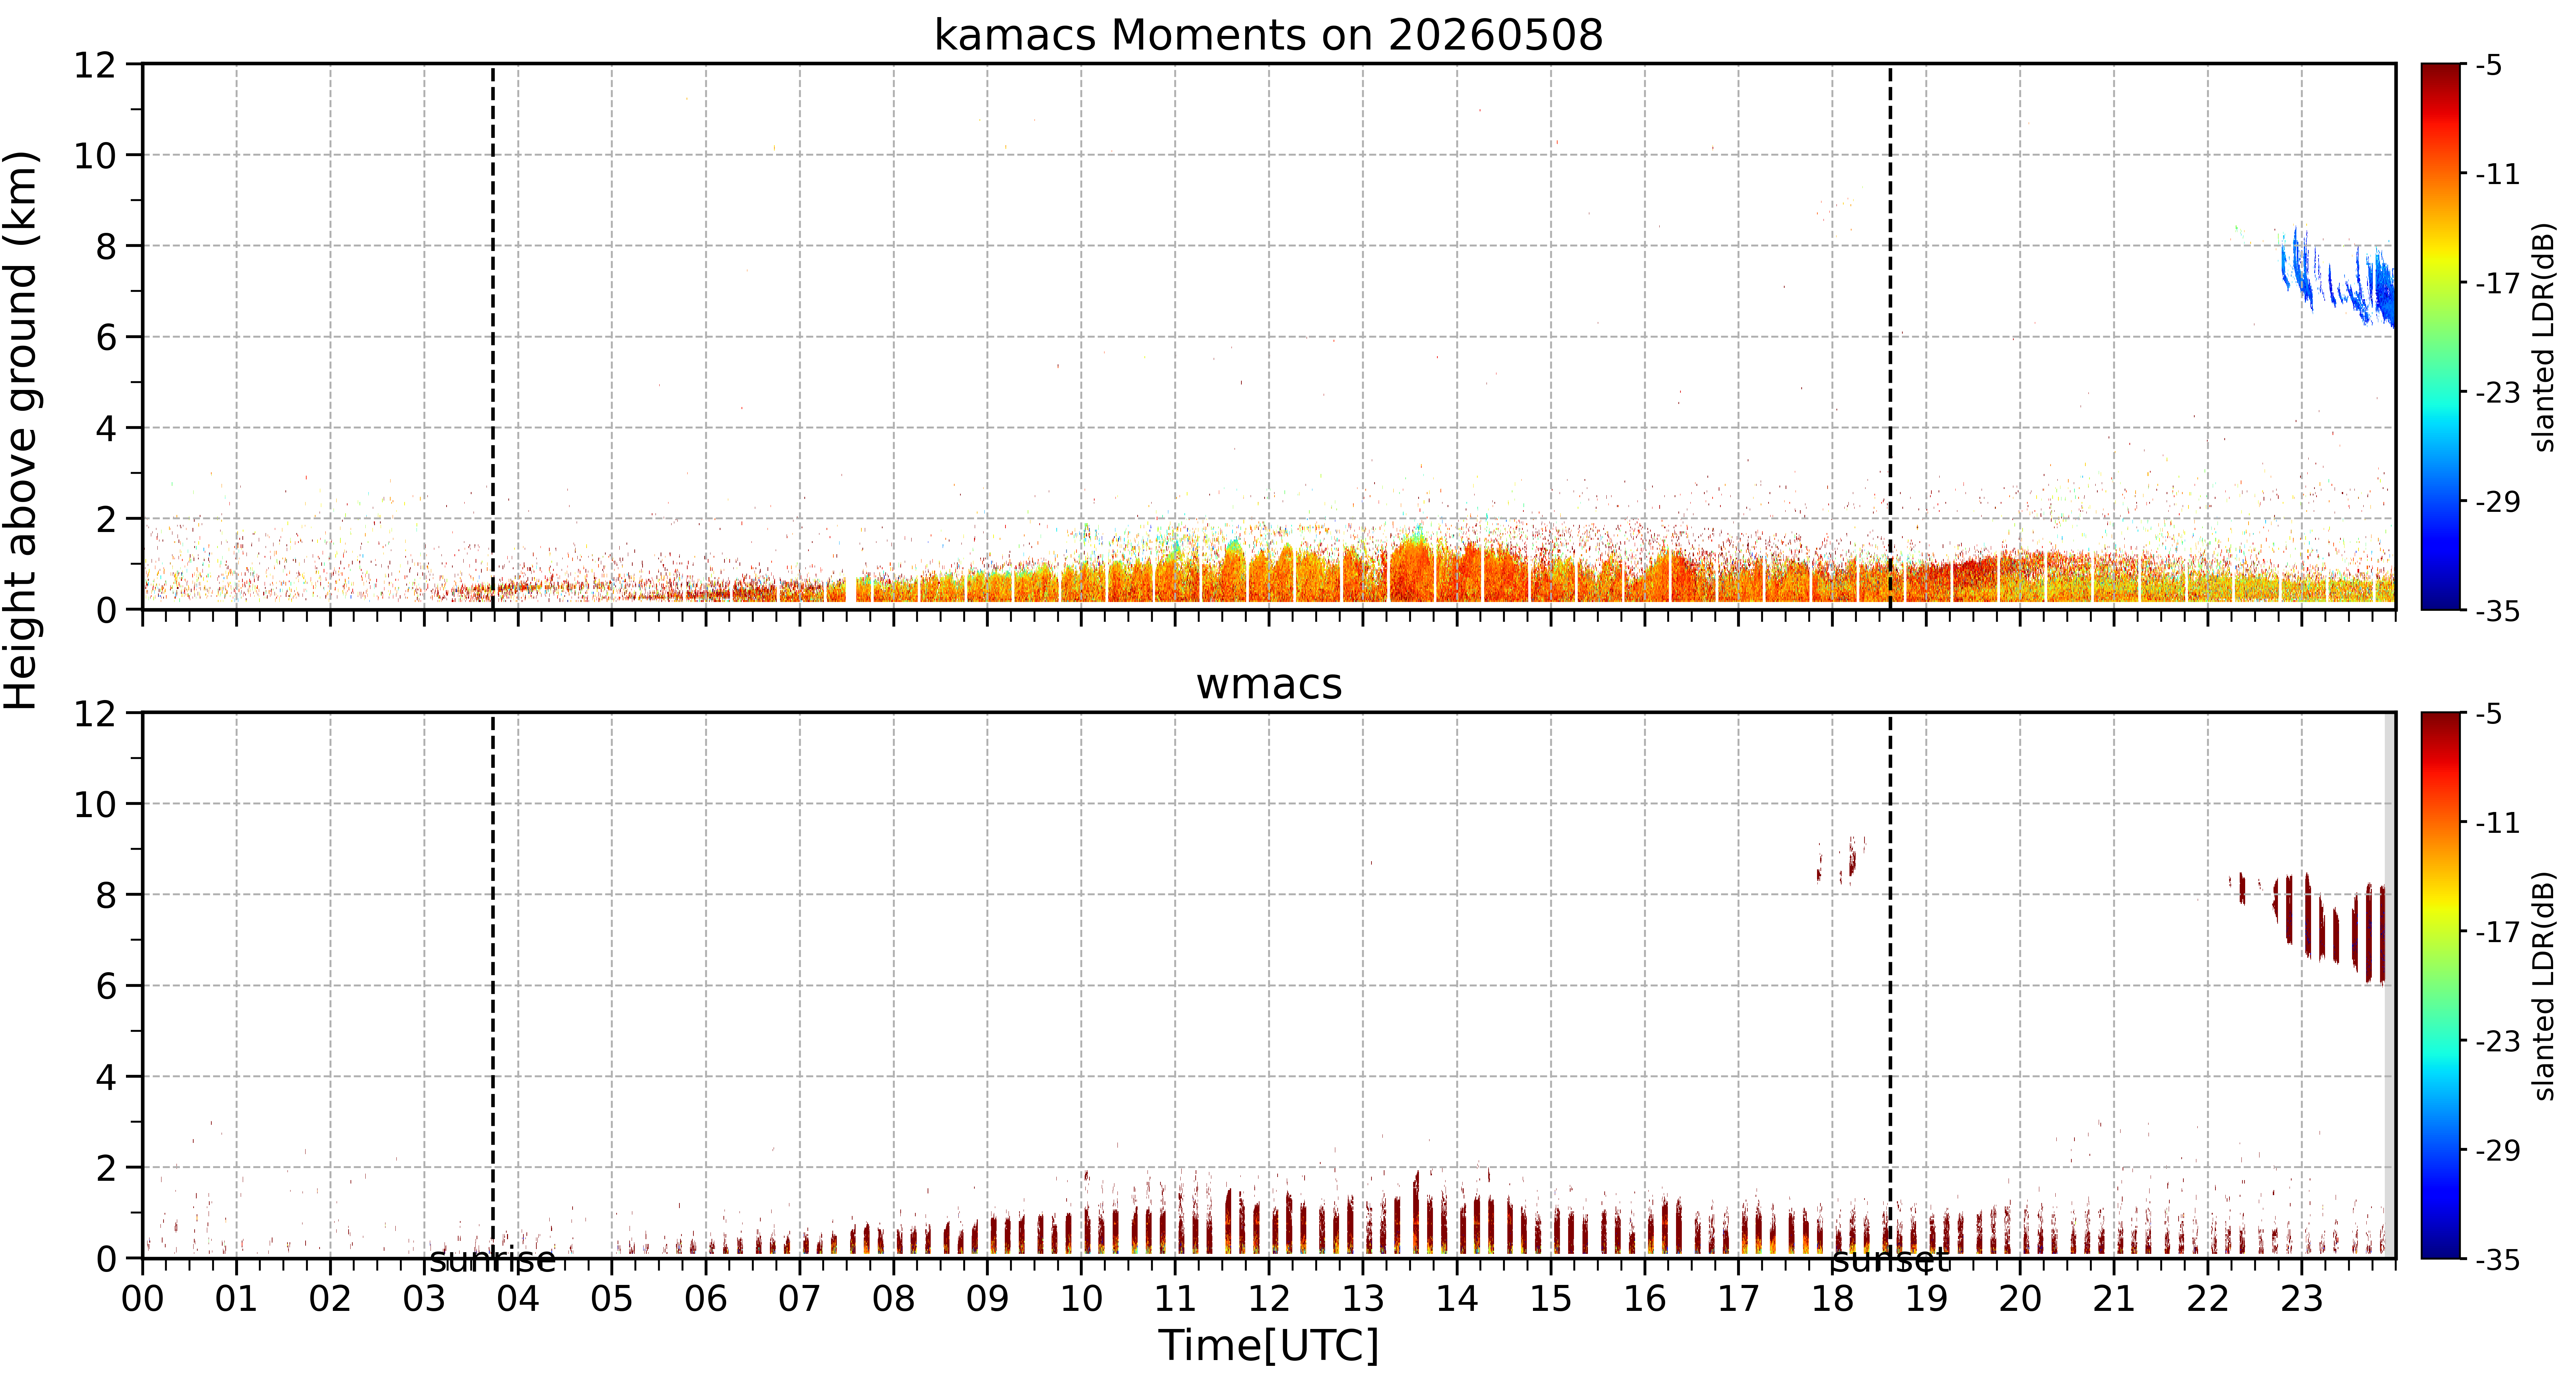Screen dimensions: 2576x1386
Task: Click the "09" time tick label
Action: (987, 1299)
